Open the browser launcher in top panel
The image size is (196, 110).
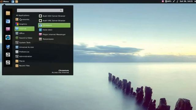point(13,2)
